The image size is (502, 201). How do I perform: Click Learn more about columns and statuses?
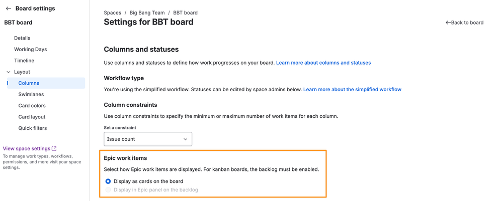click(x=323, y=63)
